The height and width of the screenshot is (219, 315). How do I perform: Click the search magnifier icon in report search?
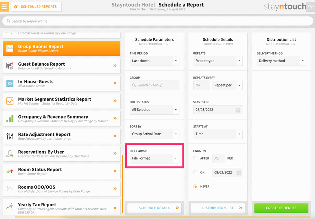coord(9,21)
